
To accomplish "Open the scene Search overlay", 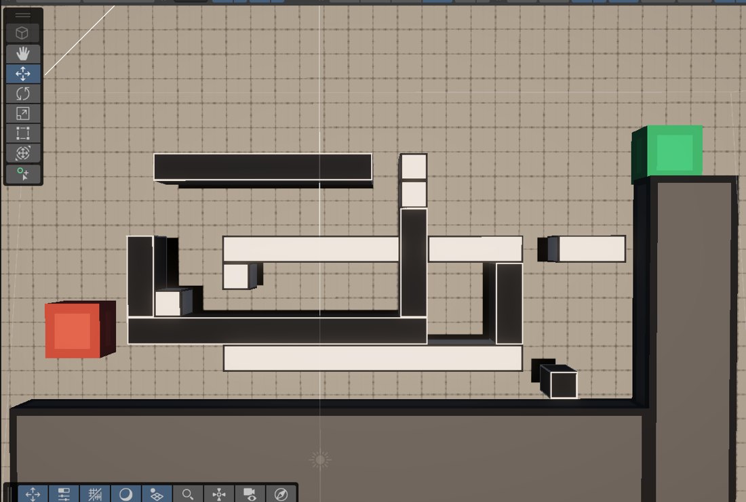I will 187,494.
